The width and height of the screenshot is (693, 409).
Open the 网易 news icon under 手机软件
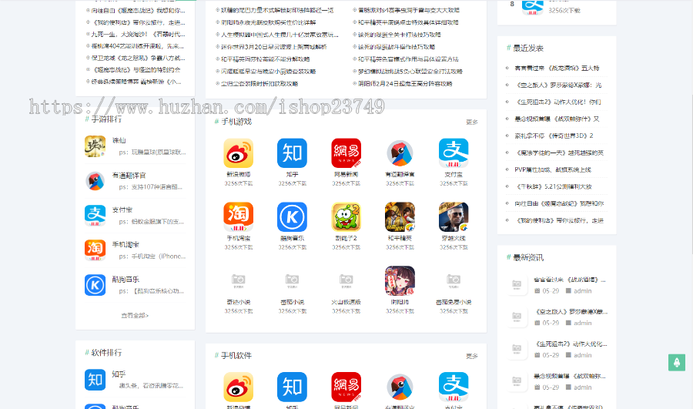[x=346, y=387]
